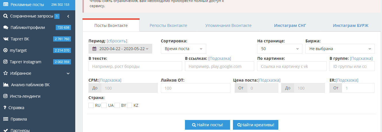Open myTarget in the sidebar
The width and height of the screenshot is (382, 132).
38,50
